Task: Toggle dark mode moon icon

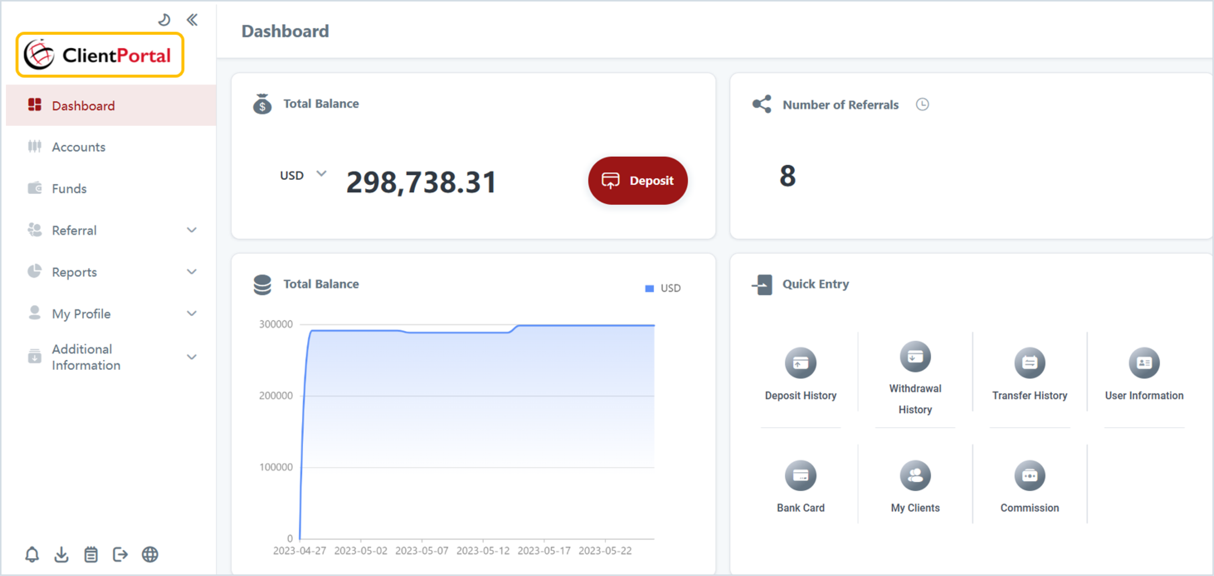Action: 164,20
